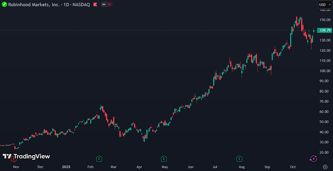Click the 100.00 price axis label
333x171 pixels.
click(x=325, y=71)
